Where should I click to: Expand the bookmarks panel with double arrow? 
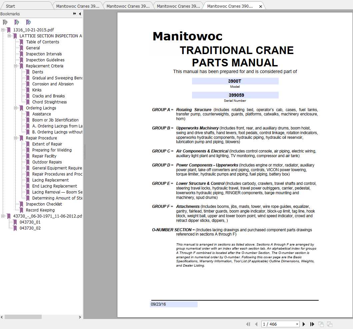click(74, 14)
